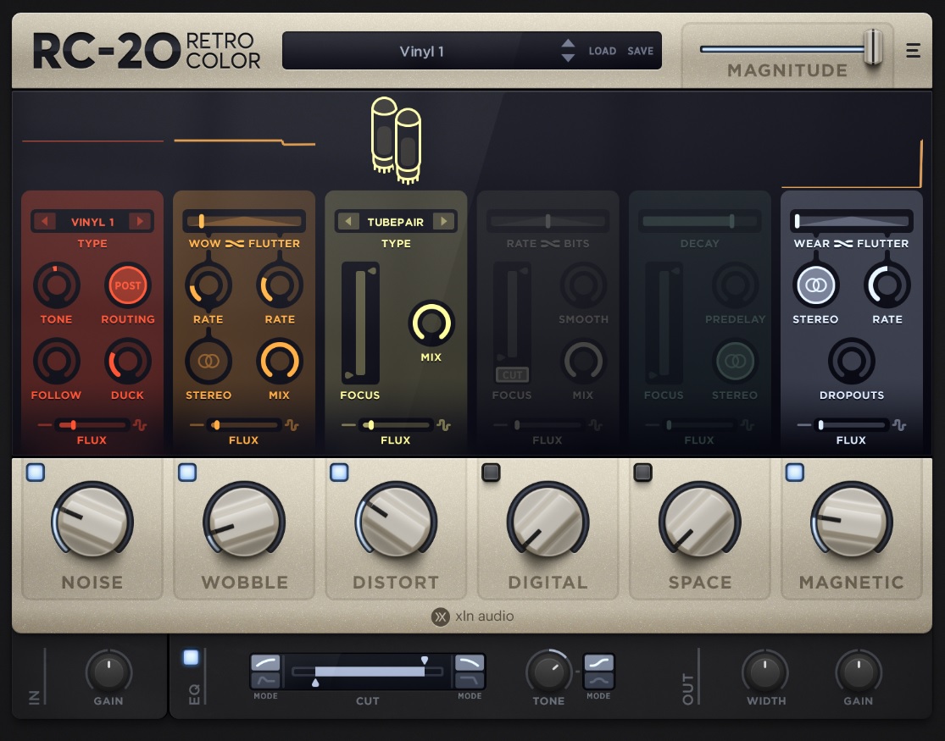Image resolution: width=945 pixels, height=741 pixels.
Task: Click the Space module Flux waveform icon
Action: click(x=748, y=425)
